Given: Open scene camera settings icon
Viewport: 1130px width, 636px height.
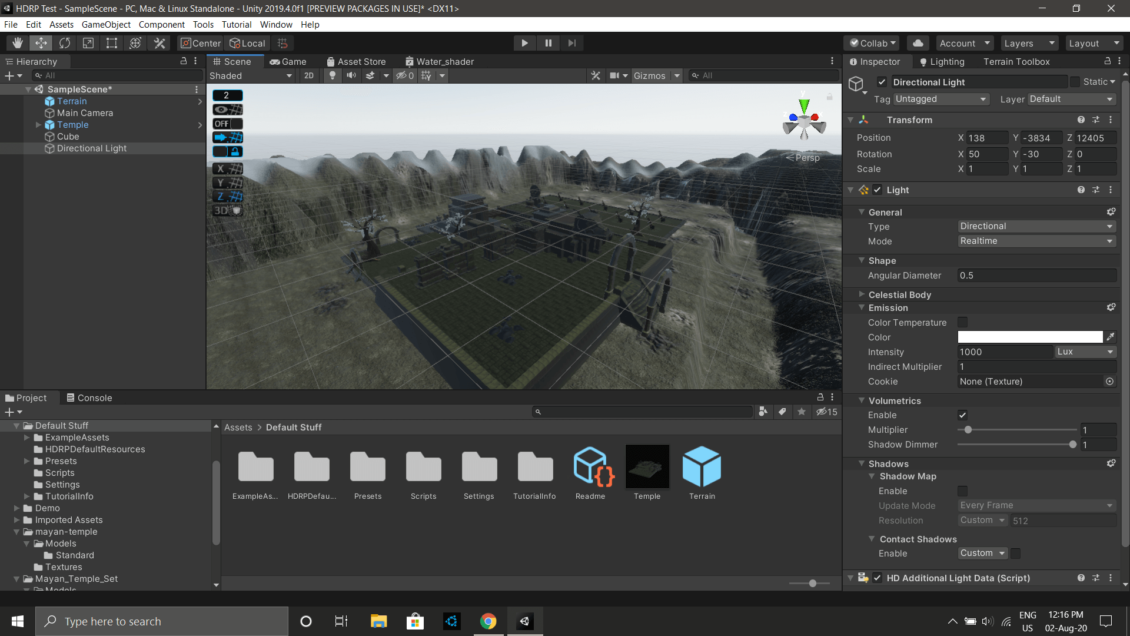Looking at the screenshot, I should (615, 75).
